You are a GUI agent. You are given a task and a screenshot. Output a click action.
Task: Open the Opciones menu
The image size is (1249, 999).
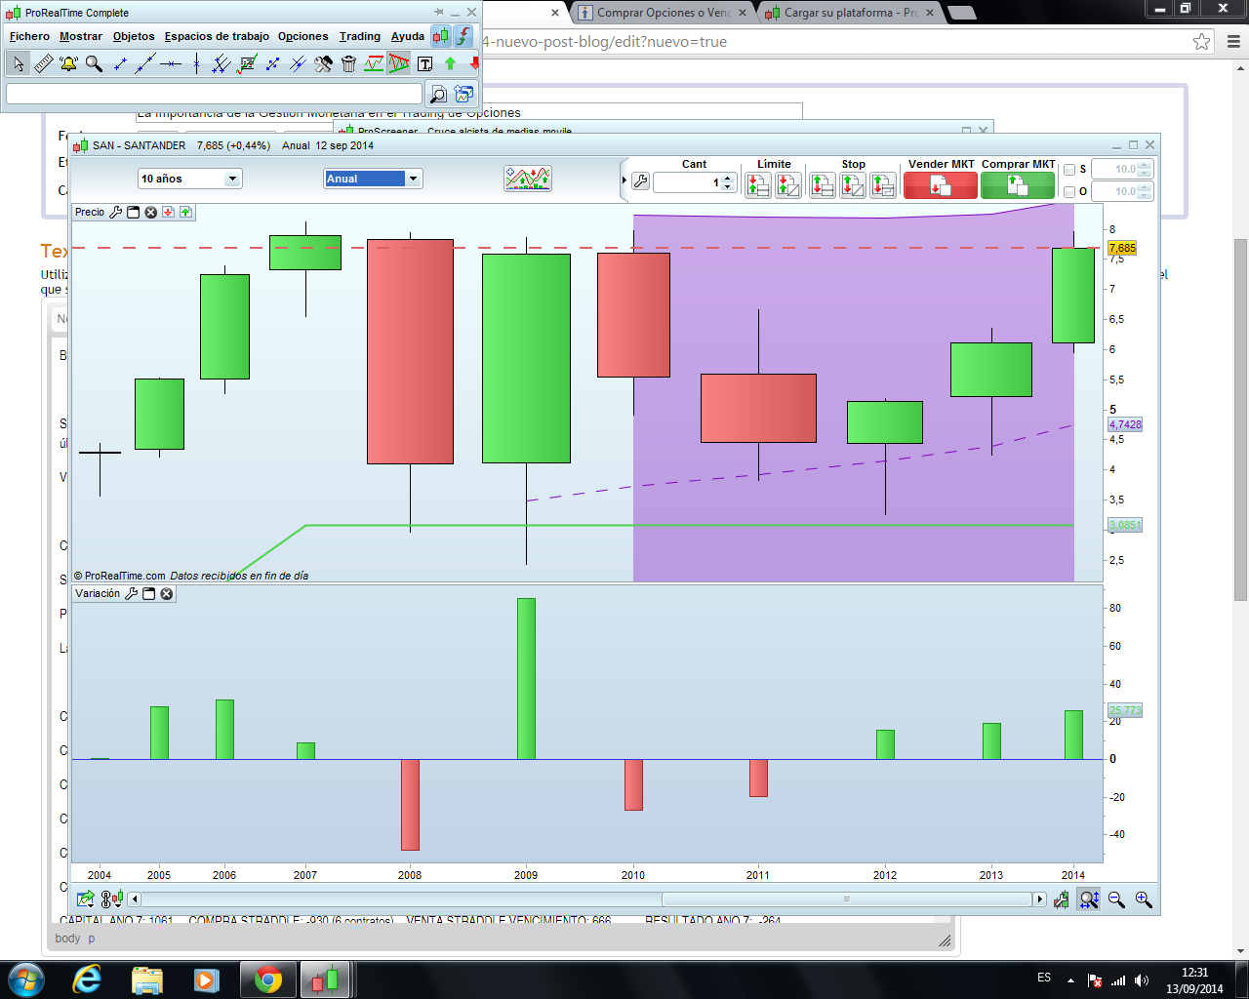pos(303,36)
